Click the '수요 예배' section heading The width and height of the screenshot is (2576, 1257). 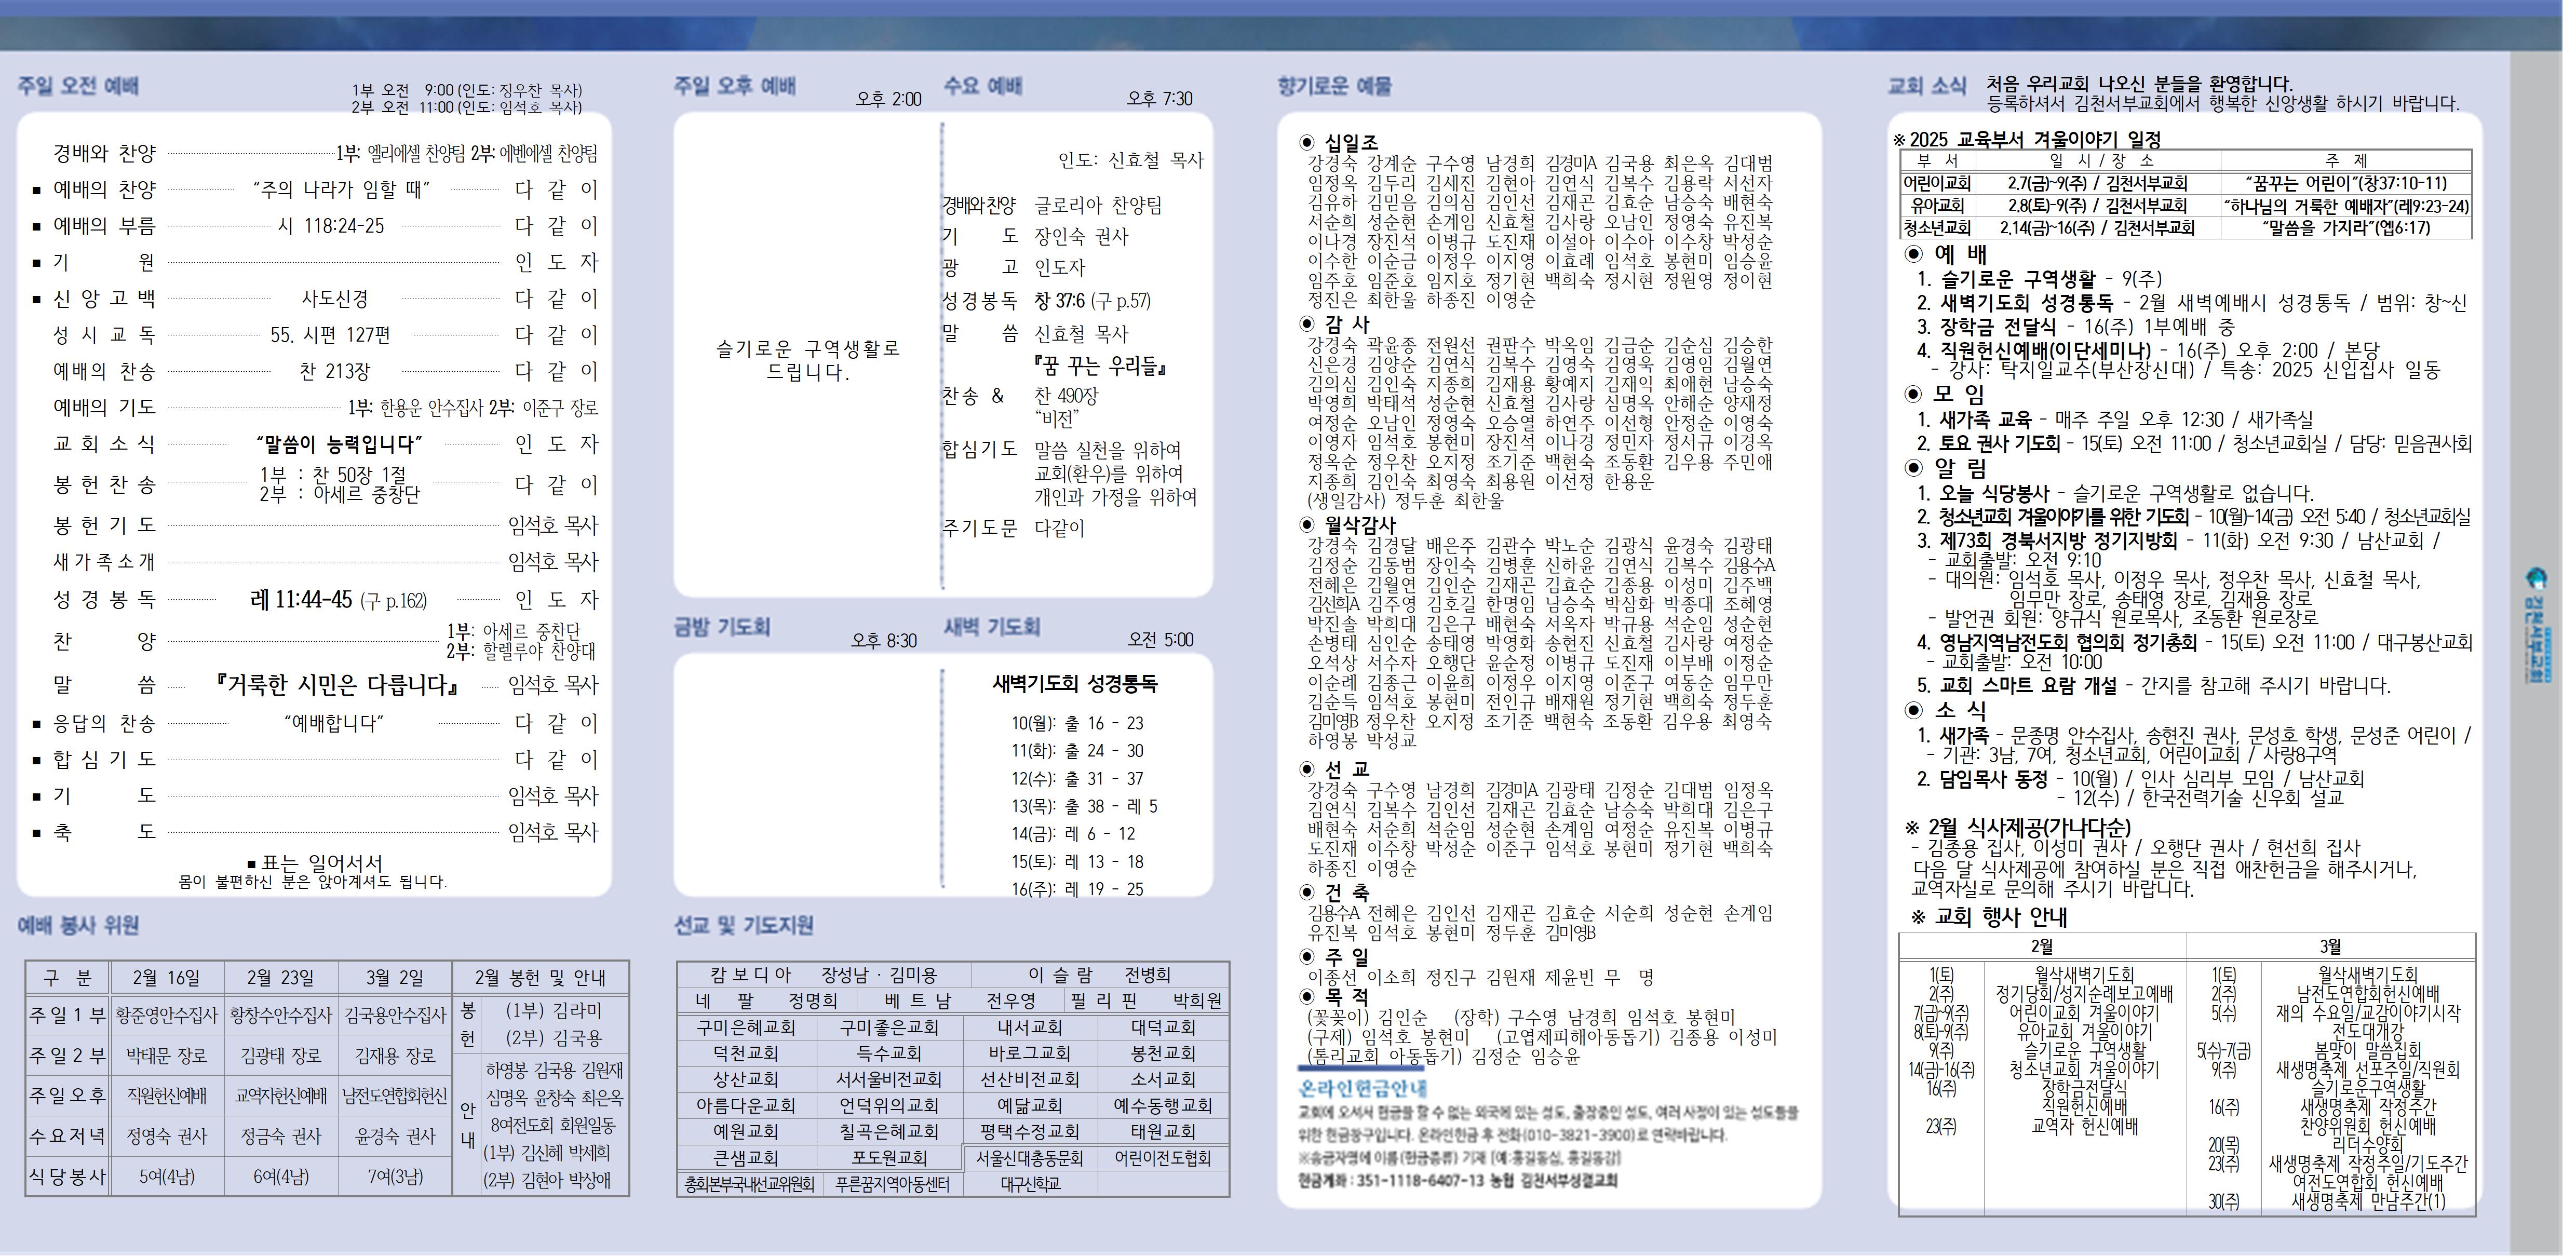983,86
